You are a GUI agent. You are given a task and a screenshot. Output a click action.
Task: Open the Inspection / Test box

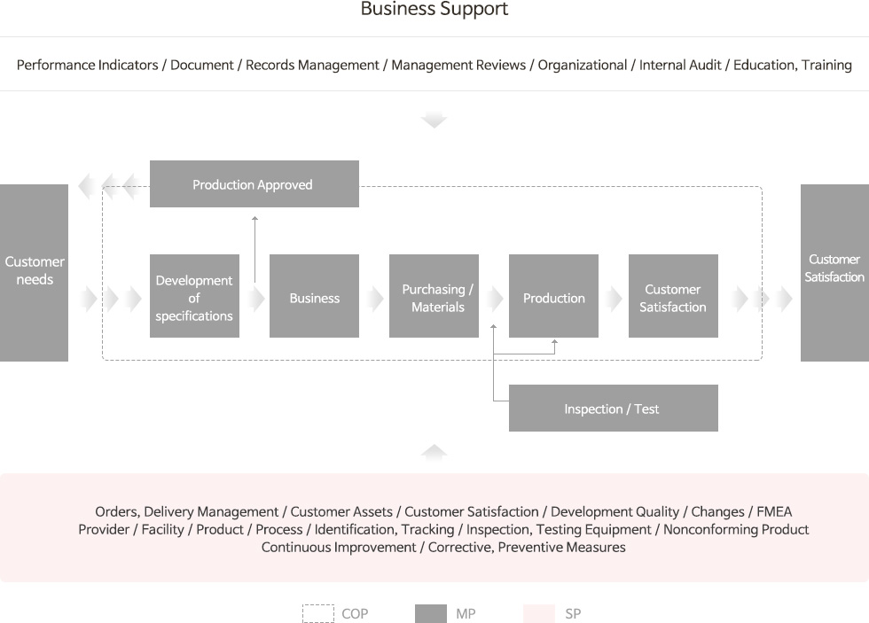pyautogui.click(x=614, y=409)
